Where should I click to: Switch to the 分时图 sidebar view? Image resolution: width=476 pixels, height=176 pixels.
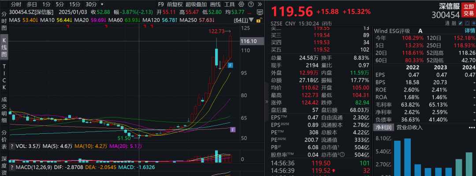coord(4,22)
